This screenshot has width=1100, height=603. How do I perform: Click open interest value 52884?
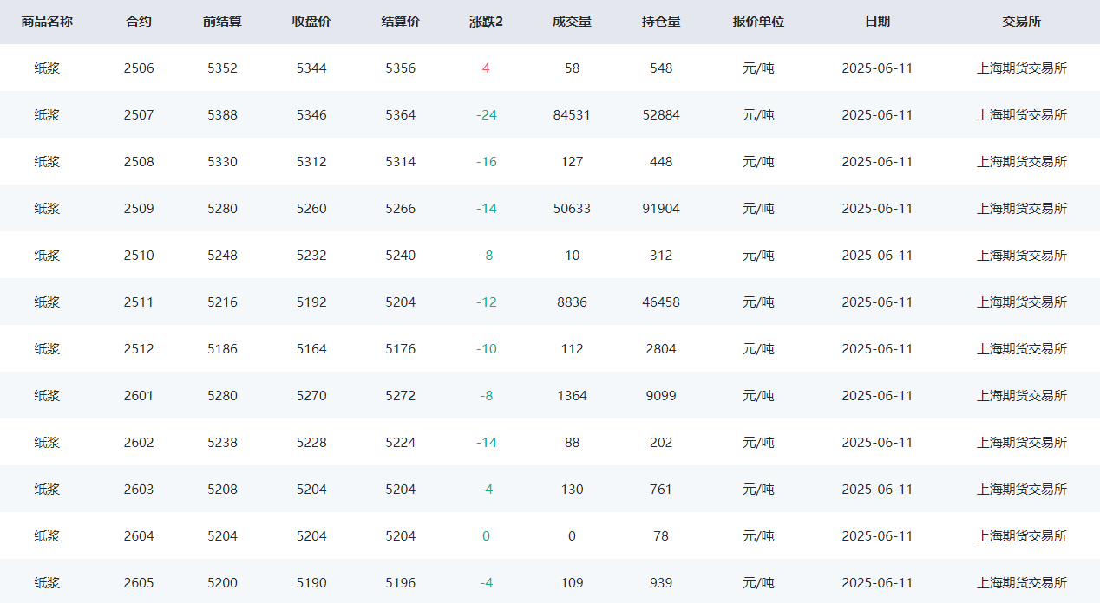tap(661, 115)
